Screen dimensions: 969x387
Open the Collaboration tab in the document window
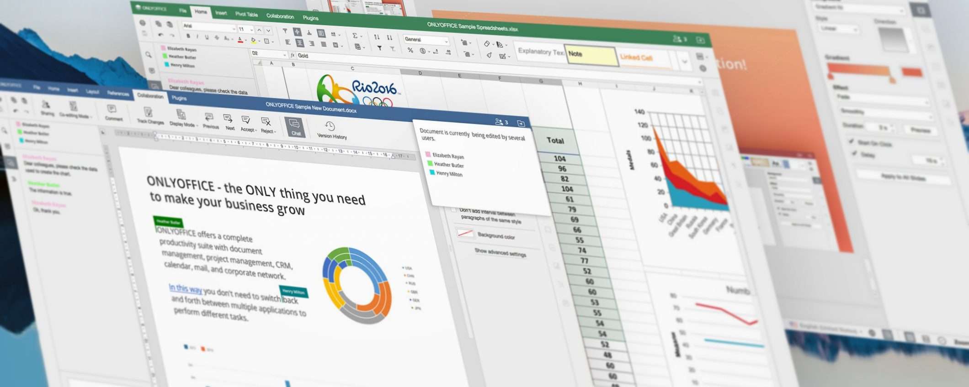tap(150, 96)
